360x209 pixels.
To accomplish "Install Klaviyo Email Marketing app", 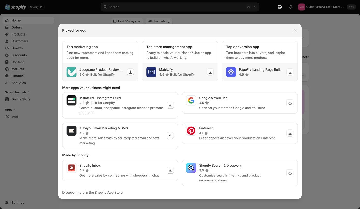I will point(170,136).
